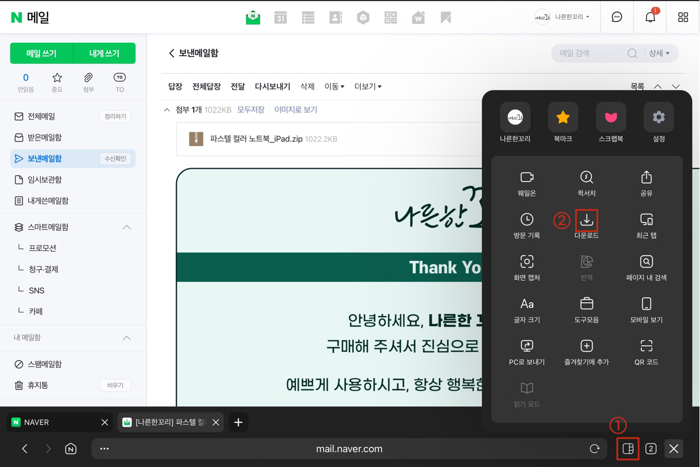
Task: Open the 번역 translation tool
Action: (586, 268)
